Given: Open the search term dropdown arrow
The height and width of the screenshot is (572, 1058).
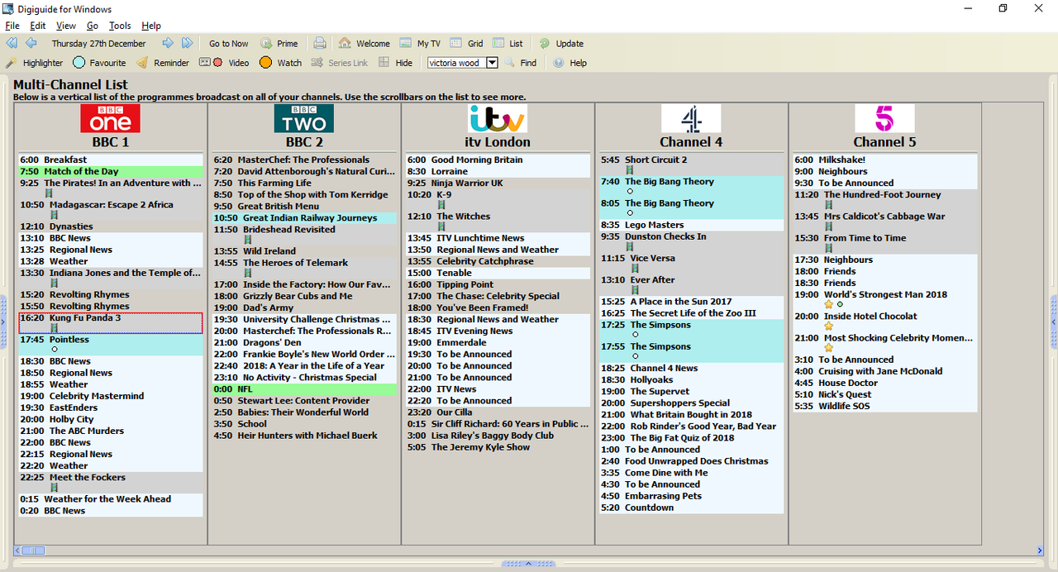Looking at the screenshot, I should click(492, 63).
